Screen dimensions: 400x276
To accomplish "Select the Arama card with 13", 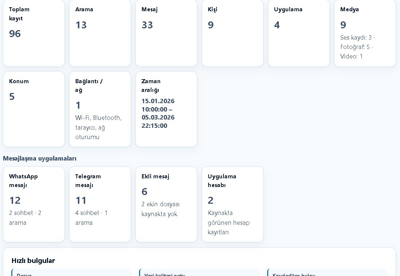I will (100, 33).
